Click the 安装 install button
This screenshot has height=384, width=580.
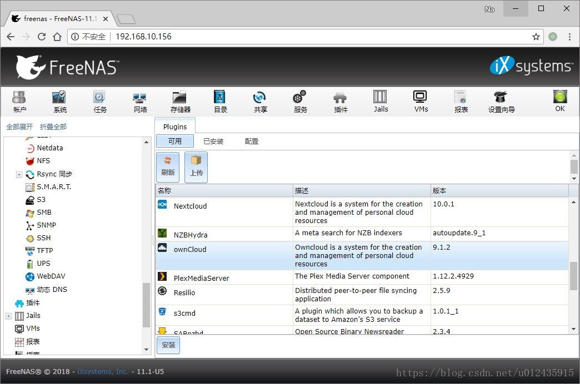click(168, 345)
